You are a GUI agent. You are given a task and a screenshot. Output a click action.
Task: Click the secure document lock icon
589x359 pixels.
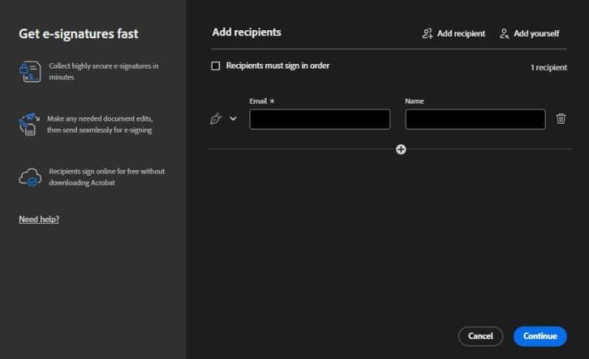coord(29,71)
